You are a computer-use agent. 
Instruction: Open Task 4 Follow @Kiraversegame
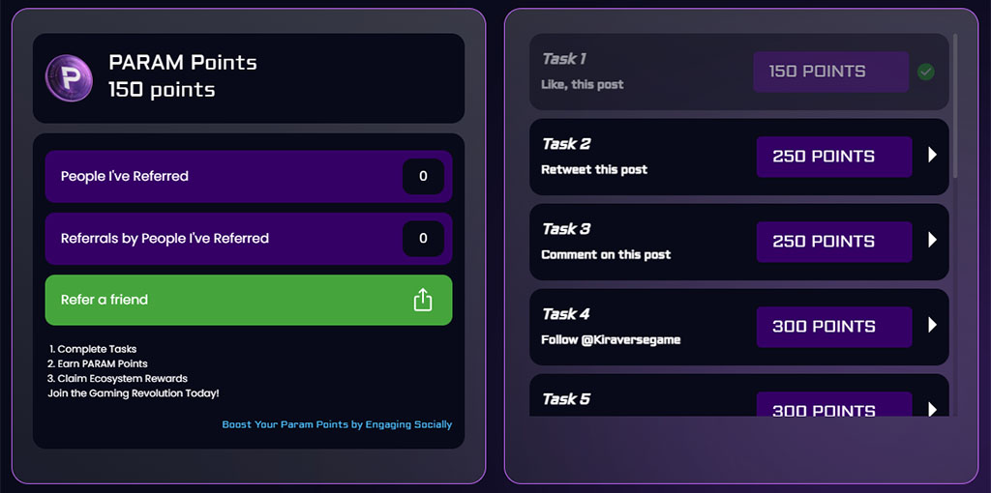click(x=738, y=327)
